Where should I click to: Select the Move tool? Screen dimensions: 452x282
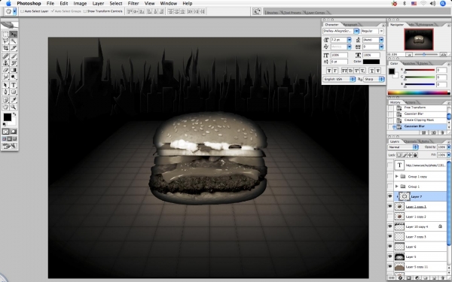tap(14, 35)
